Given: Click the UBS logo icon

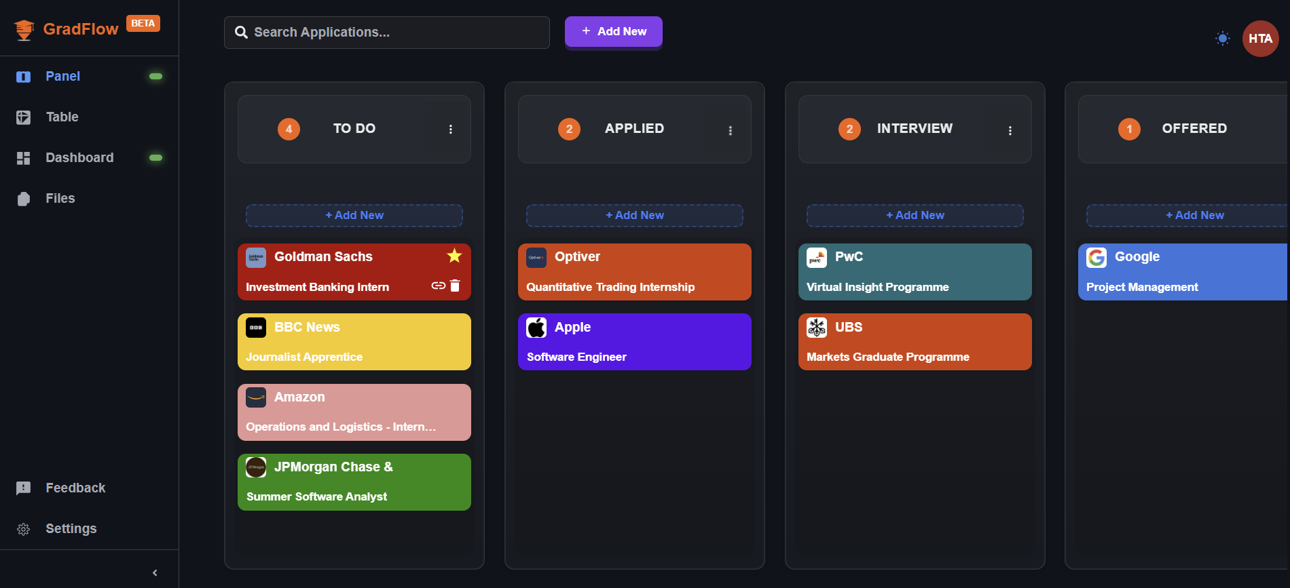Looking at the screenshot, I should 816,328.
